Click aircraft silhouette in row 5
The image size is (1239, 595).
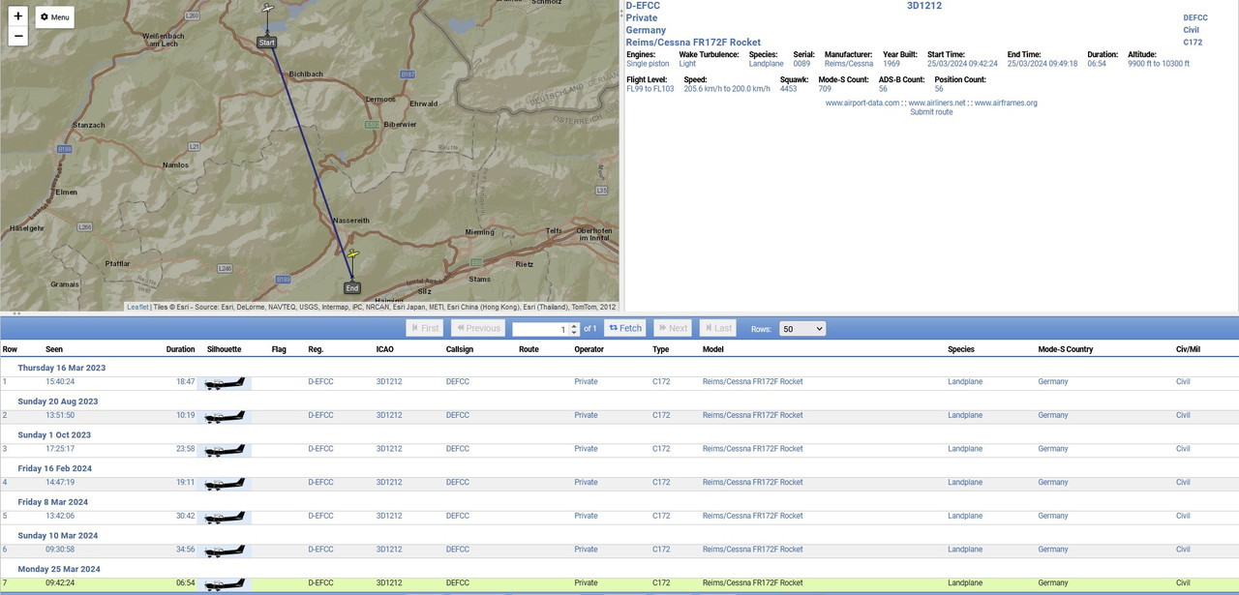[225, 518]
